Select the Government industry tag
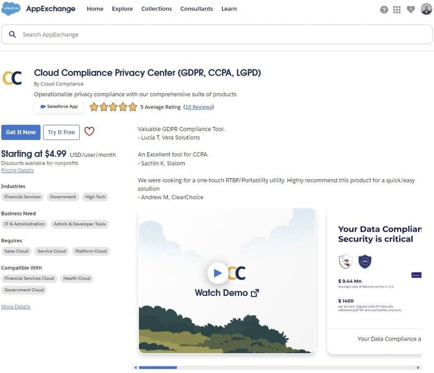Viewport: 434px width, 373px height. pos(63,197)
